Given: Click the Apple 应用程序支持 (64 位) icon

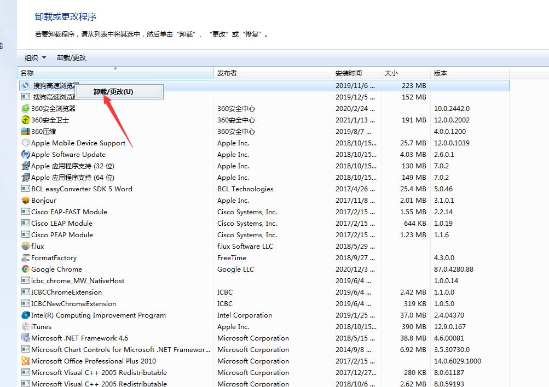Looking at the screenshot, I should pyautogui.click(x=26, y=177).
